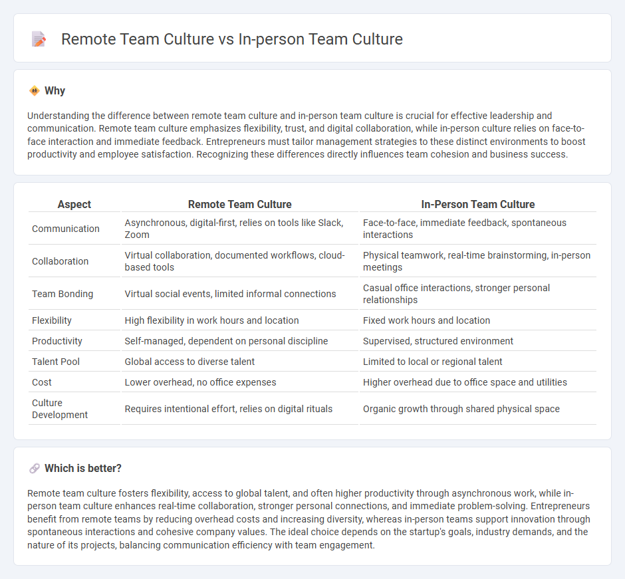Click the chain link icon beside Which is better?

coord(35,468)
